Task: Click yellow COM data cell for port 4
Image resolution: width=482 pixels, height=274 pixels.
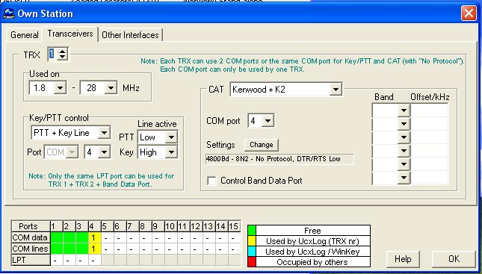Action: tap(94, 237)
